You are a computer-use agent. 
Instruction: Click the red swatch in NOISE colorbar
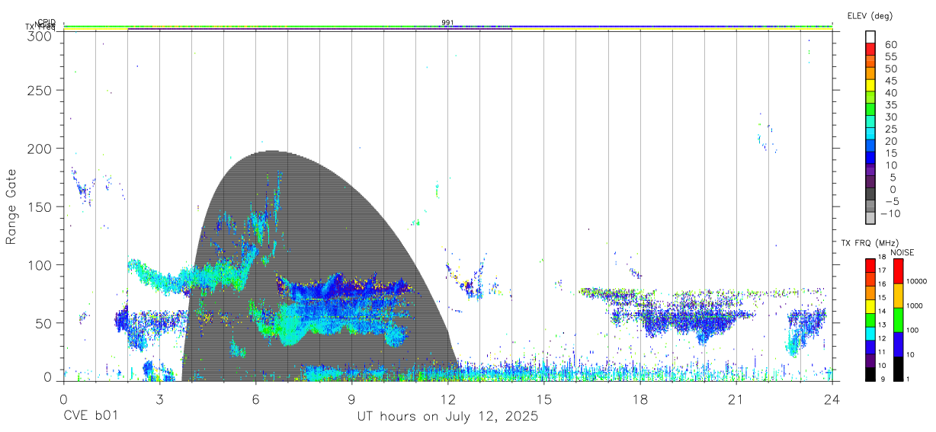[899, 271]
